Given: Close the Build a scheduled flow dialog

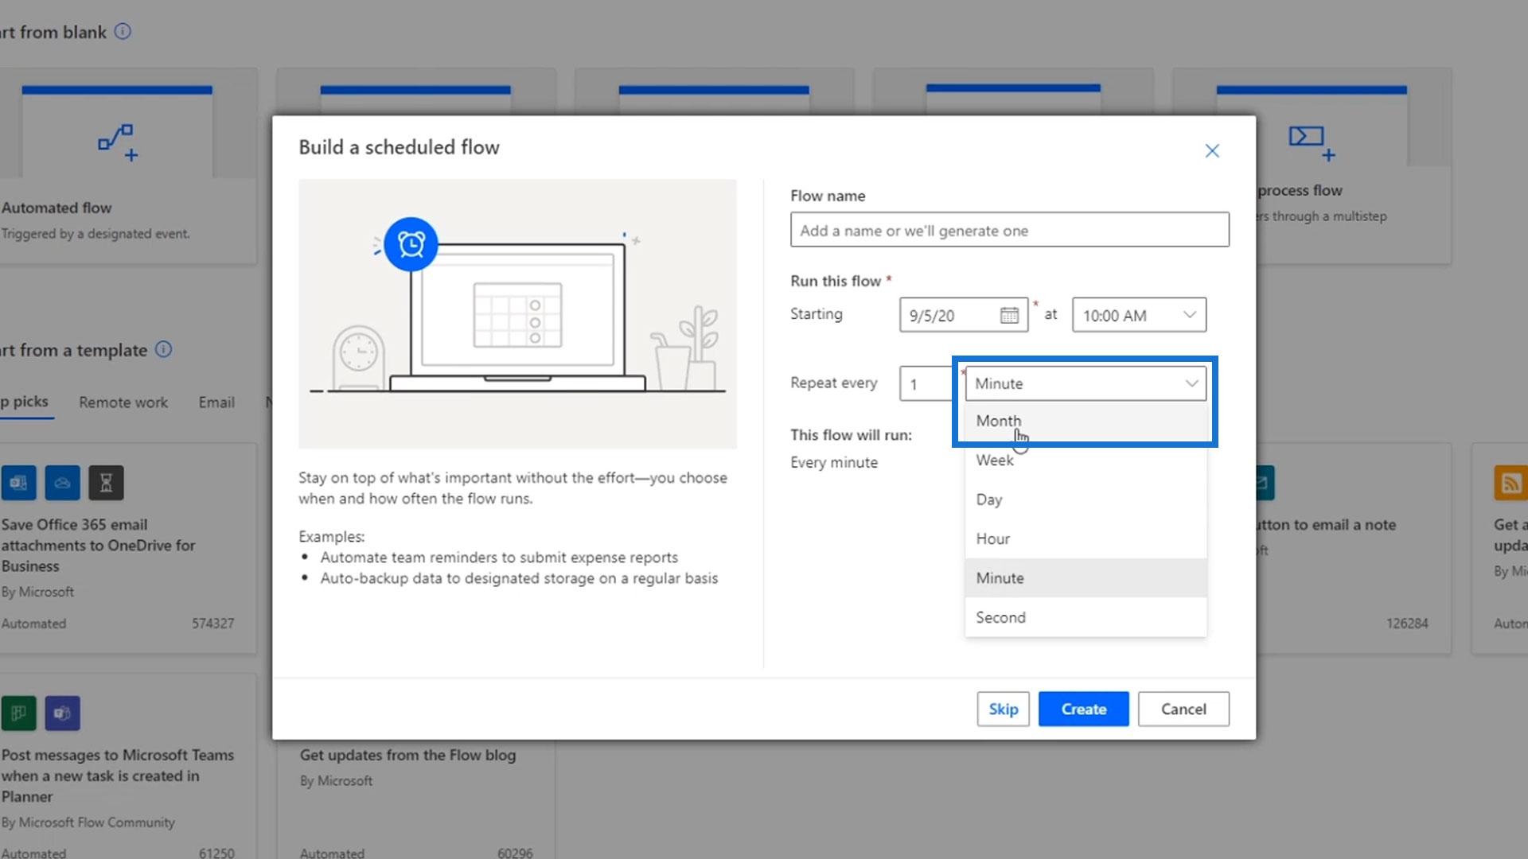Looking at the screenshot, I should 1211,151.
